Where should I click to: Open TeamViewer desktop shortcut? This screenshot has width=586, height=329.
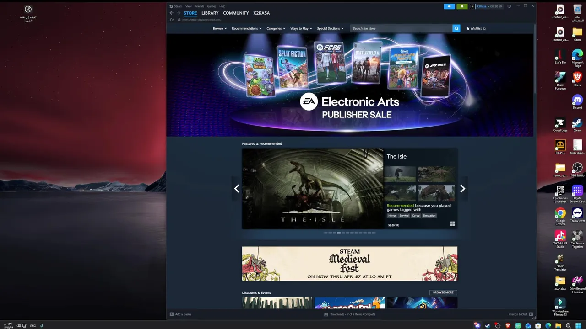click(x=577, y=215)
